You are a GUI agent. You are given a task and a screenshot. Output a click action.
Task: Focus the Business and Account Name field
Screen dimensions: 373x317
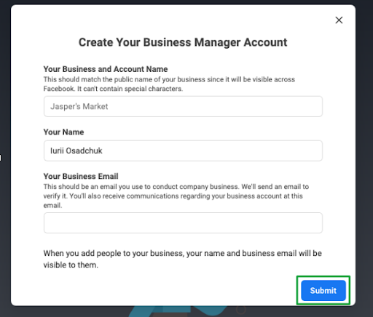pos(183,106)
